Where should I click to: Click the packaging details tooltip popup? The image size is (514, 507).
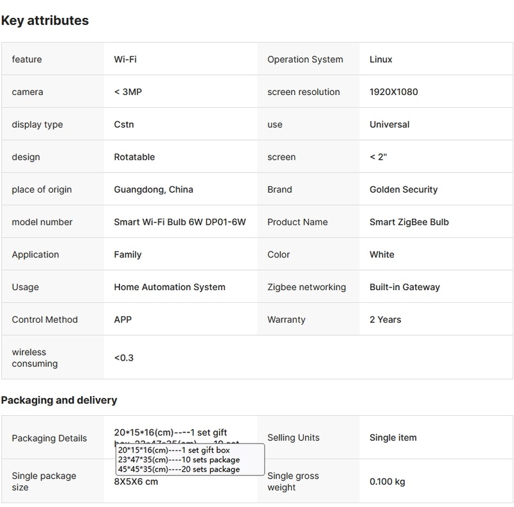coord(190,460)
